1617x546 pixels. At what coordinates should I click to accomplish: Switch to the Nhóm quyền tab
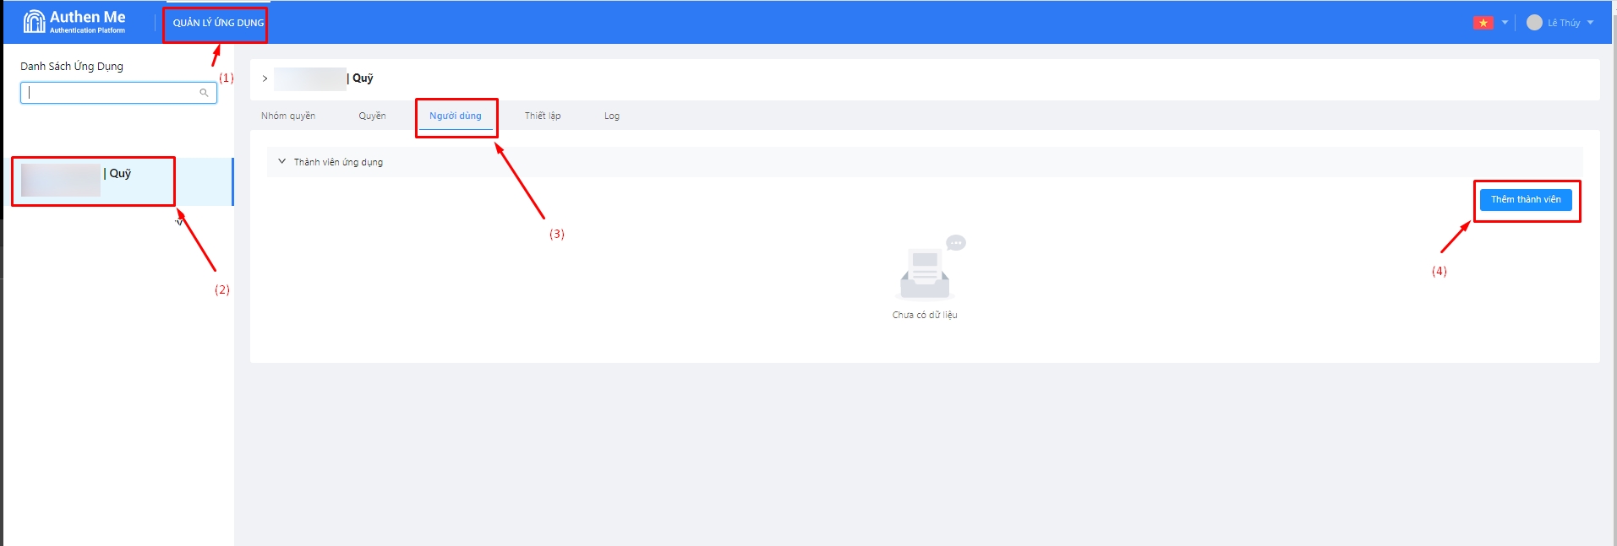(x=288, y=116)
